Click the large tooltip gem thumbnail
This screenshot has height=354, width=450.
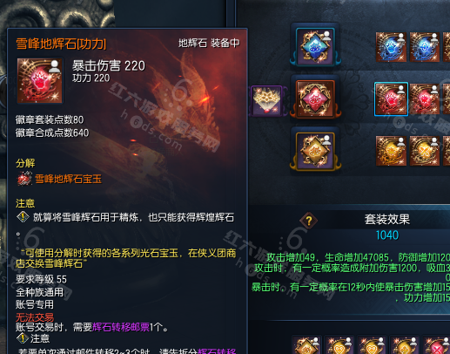[40, 80]
